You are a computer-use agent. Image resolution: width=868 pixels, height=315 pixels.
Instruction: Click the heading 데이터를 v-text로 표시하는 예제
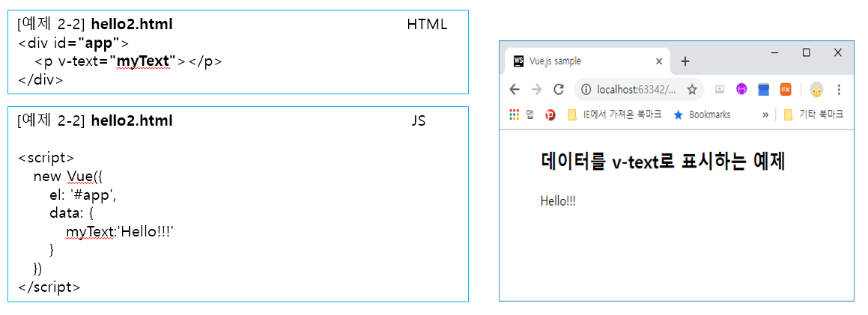[x=663, y=162]
